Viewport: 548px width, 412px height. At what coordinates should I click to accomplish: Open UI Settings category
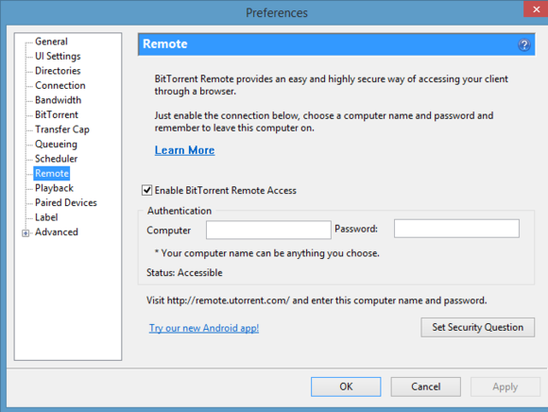58,56
